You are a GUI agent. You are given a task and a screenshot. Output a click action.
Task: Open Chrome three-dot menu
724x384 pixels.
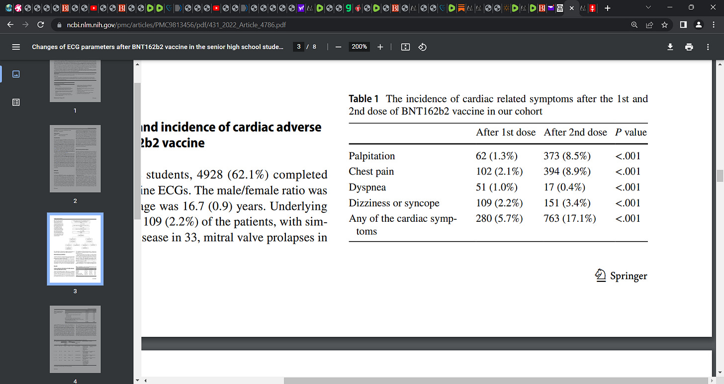click(713, 25)
